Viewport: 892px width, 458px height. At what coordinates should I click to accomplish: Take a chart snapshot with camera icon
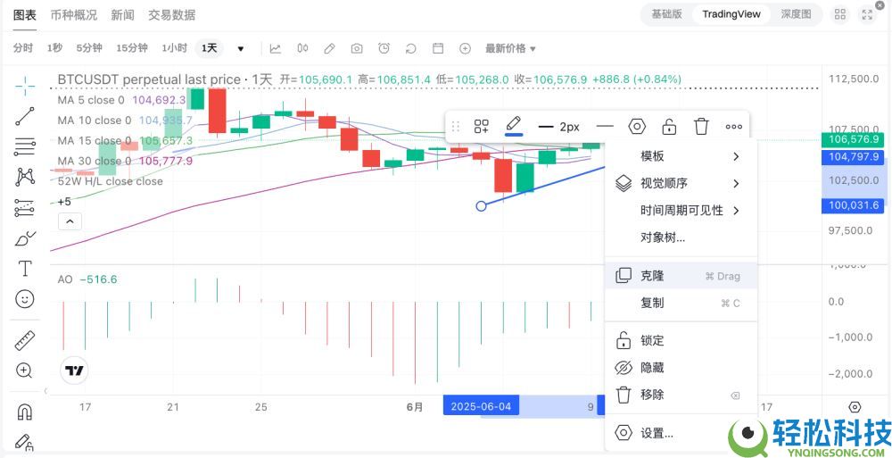pyautogui.click(x=357, y=48)
